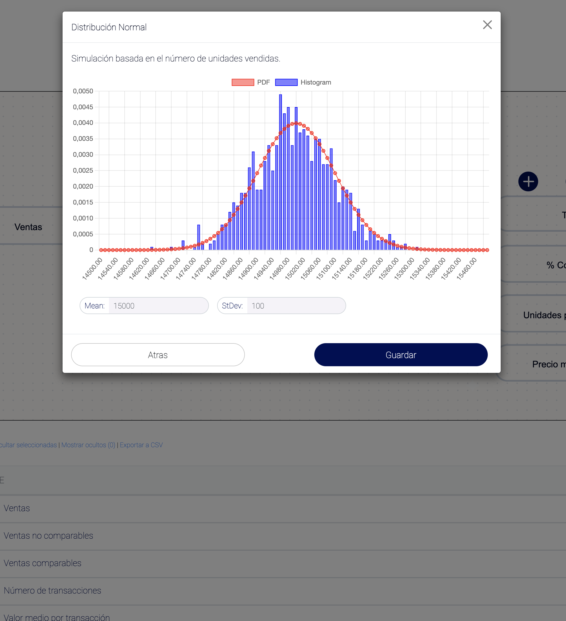This screenshot has height=621, width=566.
Task: Click the Mean input field
Action: pos(158,306)
